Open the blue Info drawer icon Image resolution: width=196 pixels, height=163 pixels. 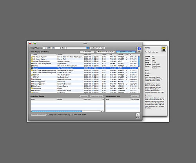click(139, 49)
